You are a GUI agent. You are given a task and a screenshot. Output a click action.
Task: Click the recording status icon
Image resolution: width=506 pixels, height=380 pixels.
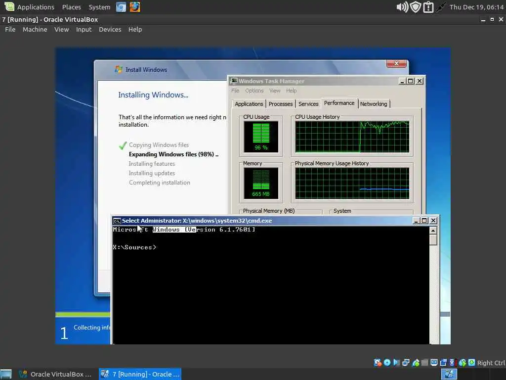443,363
